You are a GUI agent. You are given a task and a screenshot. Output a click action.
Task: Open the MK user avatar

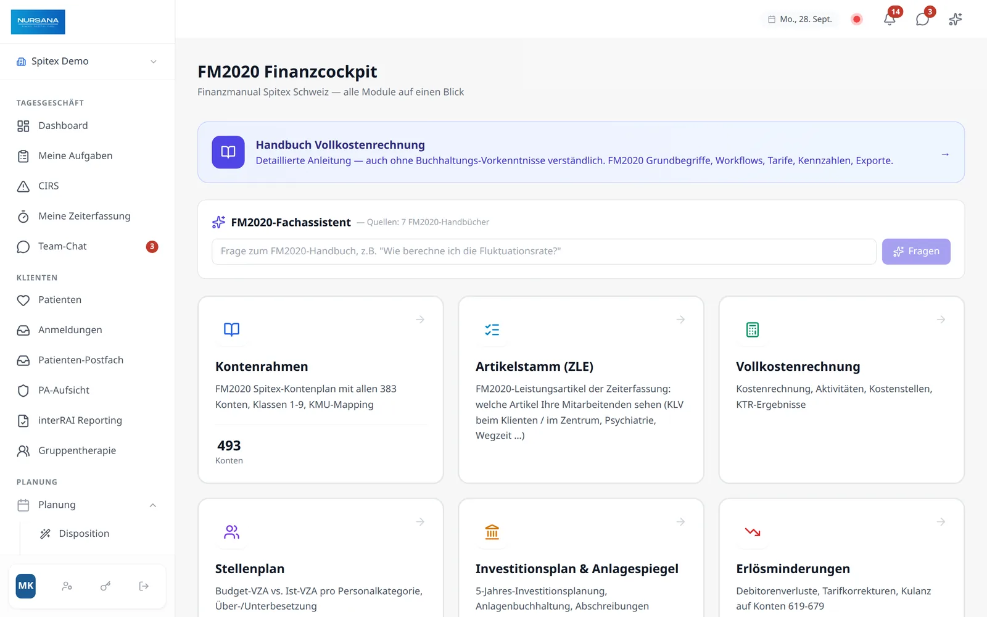click(x=26, y=586)
